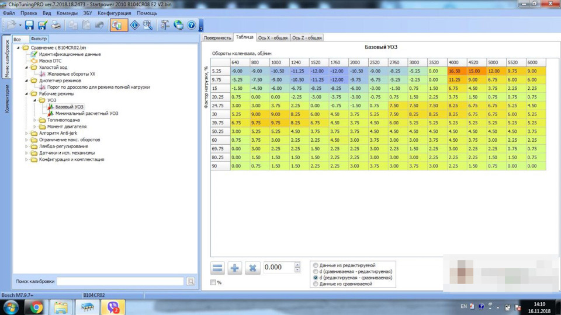This screenshot has width=561, height=315.
Task: Select Базовый УОЗ calibration item
Action: pos(70,107)
